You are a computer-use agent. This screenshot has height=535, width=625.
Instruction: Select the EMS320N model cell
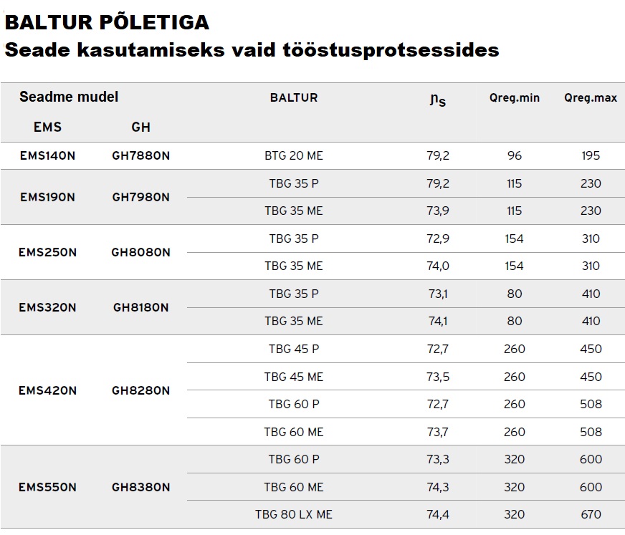point(47,307)
